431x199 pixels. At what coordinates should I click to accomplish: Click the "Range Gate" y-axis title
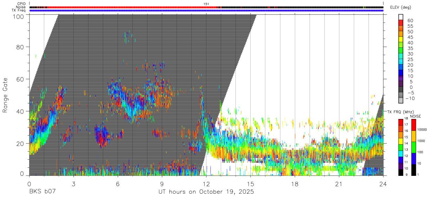(x=5, y=95)
